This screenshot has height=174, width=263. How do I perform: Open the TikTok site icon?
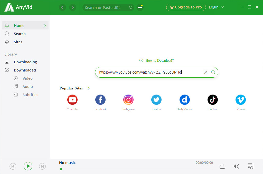pyautogui.click(x=212, y=100)
